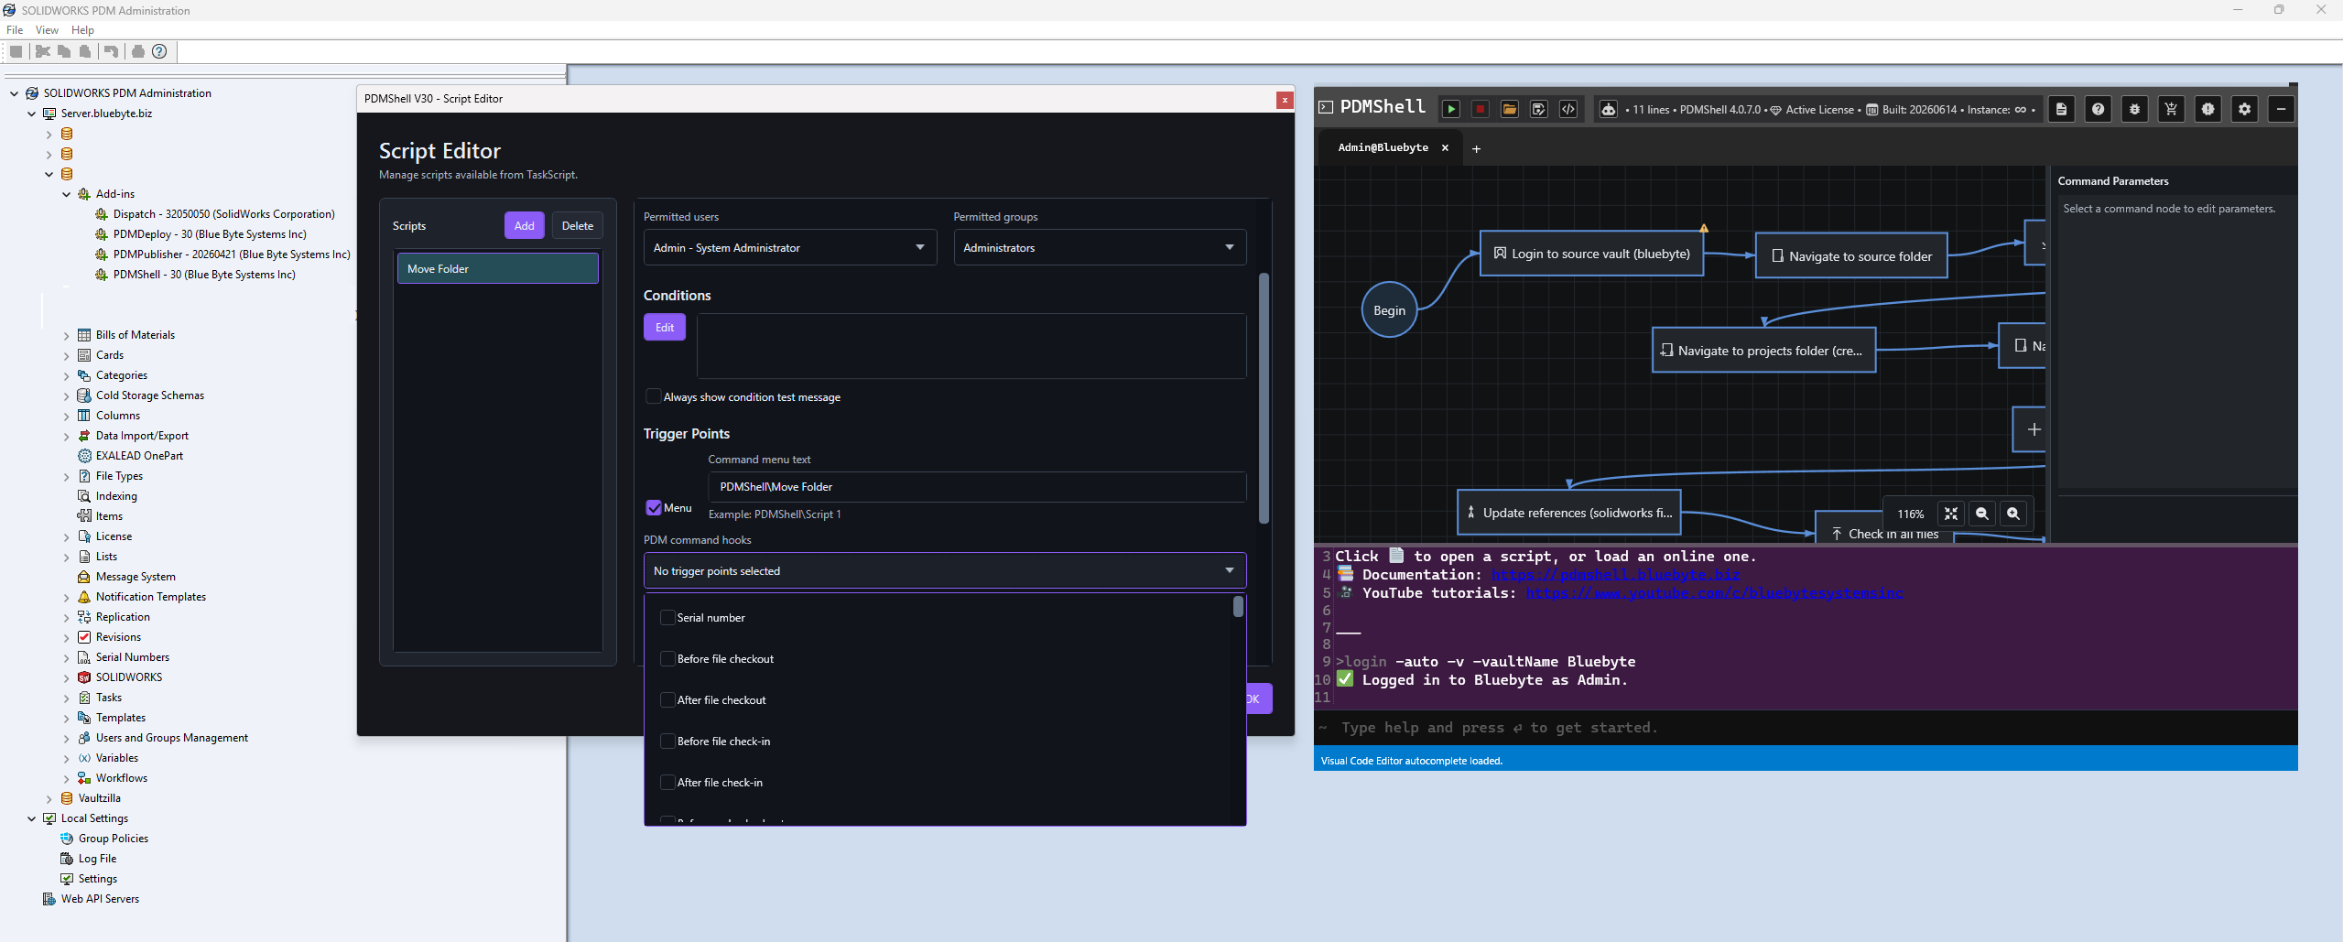
Task: Expand the Workflows tree node
Action: tap(67, 778)
